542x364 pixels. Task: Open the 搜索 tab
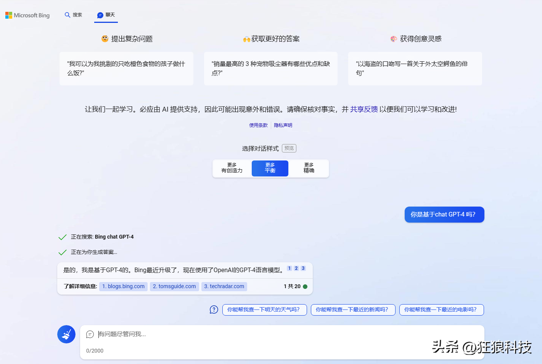(74, 15)
